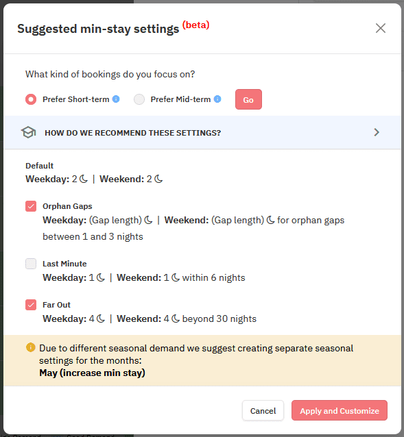Uncheck the Orphan Gaps checkbox
This screenshot has width=404, height=437.
(31, 206)
